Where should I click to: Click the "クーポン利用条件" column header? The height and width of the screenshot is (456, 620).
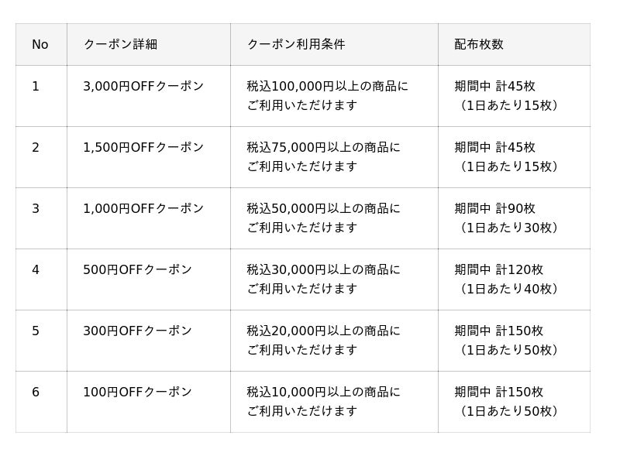(296, 45)
